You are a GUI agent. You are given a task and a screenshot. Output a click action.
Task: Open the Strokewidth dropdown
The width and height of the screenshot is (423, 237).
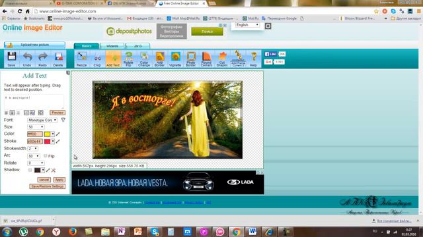32,148
